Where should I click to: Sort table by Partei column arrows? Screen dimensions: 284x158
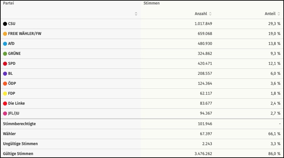point(136,14)
